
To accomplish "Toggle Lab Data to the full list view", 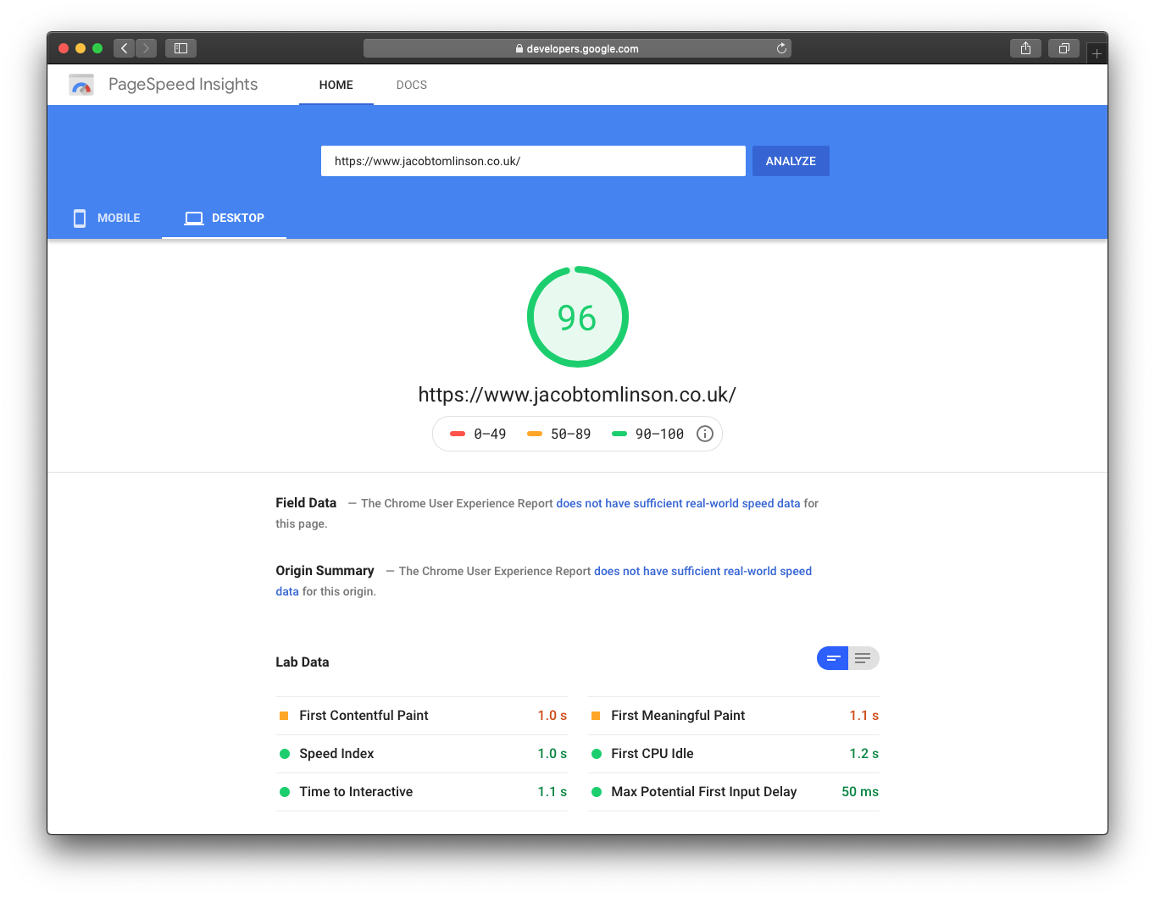I will point(863,658).
